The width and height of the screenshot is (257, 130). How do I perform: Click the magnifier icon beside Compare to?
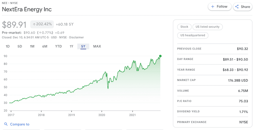[x=6, y=124]
